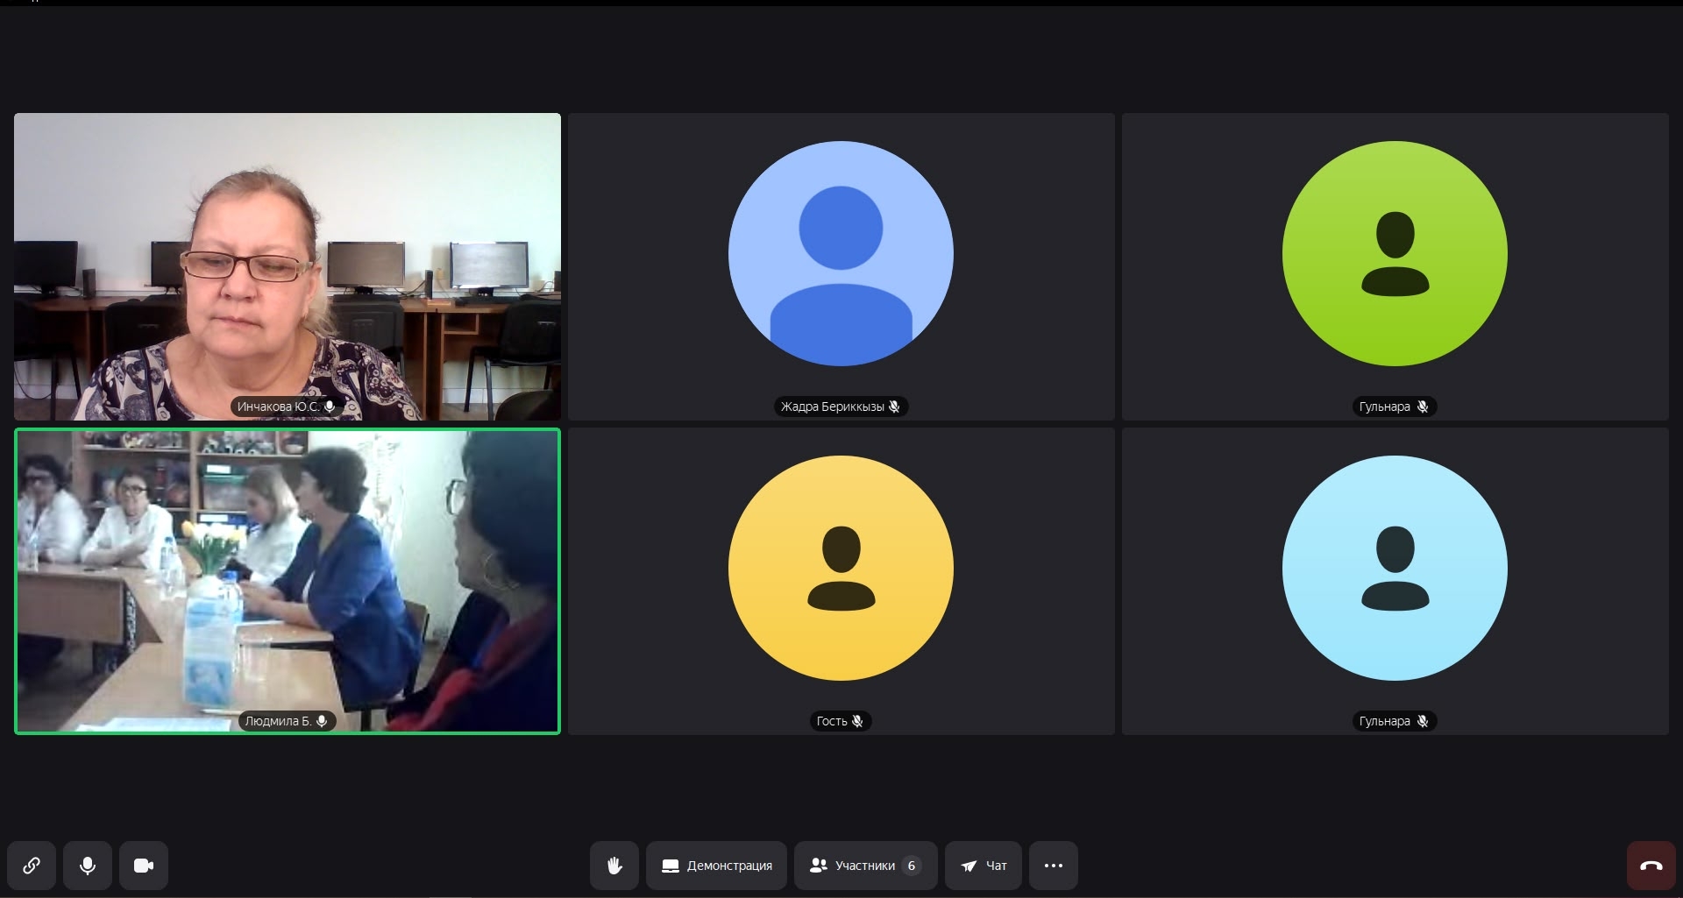Image resolution: width=1683 pixels, height=898 pixels.
Task: Click the Гость name label
Action: (x=831, y=721)
